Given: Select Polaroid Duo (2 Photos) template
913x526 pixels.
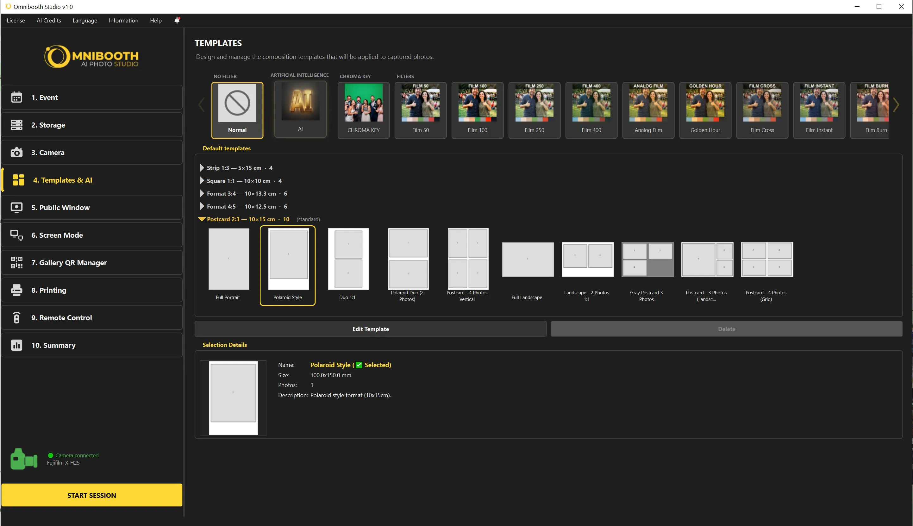Looking at the screenshot, I should coord(408,265).
